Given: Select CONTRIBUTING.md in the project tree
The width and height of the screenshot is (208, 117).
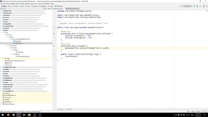Looking at the screenshot, I should [10, 95].
